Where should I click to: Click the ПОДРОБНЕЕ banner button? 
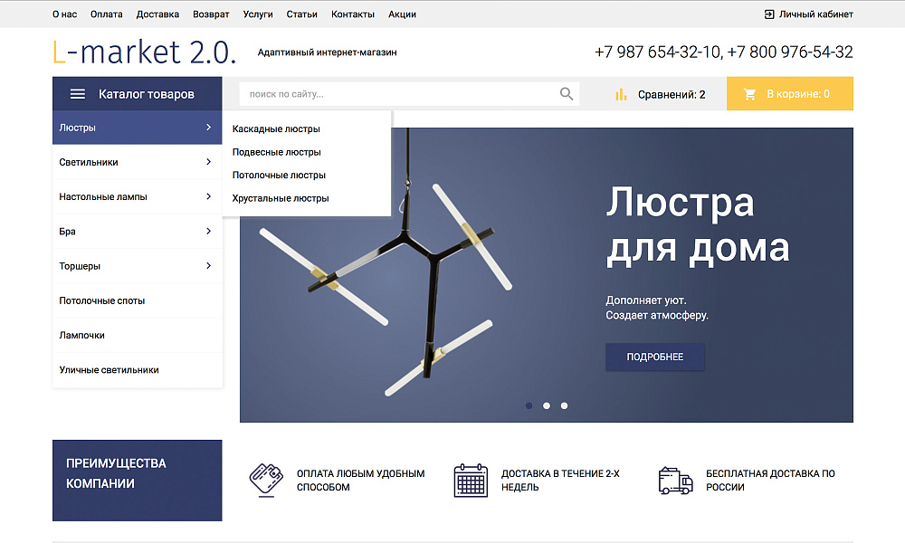click(654, 357)
